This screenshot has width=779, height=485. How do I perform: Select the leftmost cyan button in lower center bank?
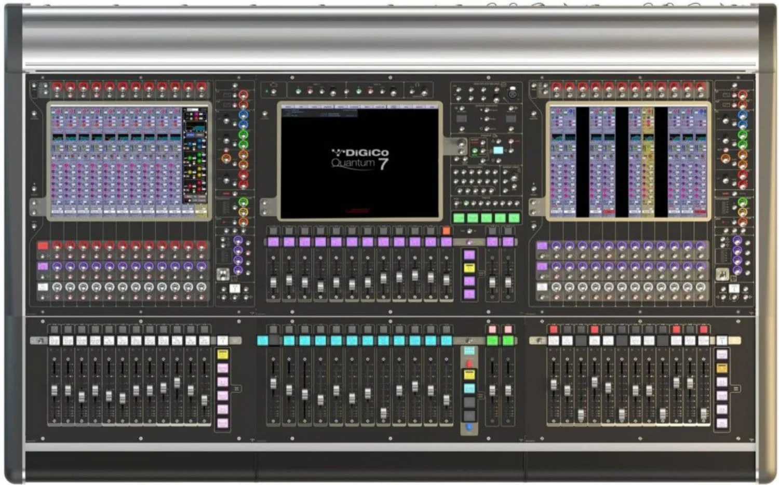[263, 341]
